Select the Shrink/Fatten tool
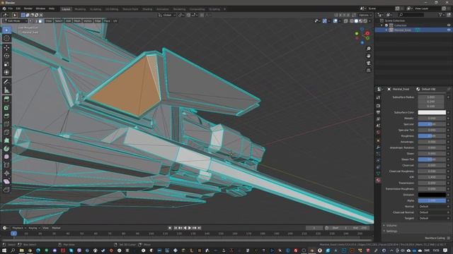 [x=6, y=173]
